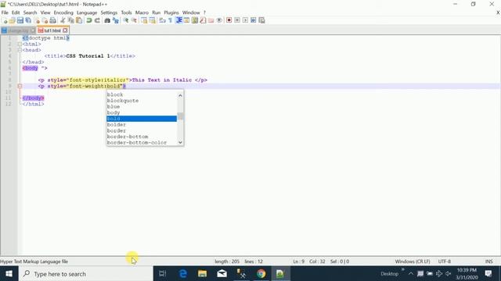
Task: Click the Replace toolbar icon
Action: point(115,20)
